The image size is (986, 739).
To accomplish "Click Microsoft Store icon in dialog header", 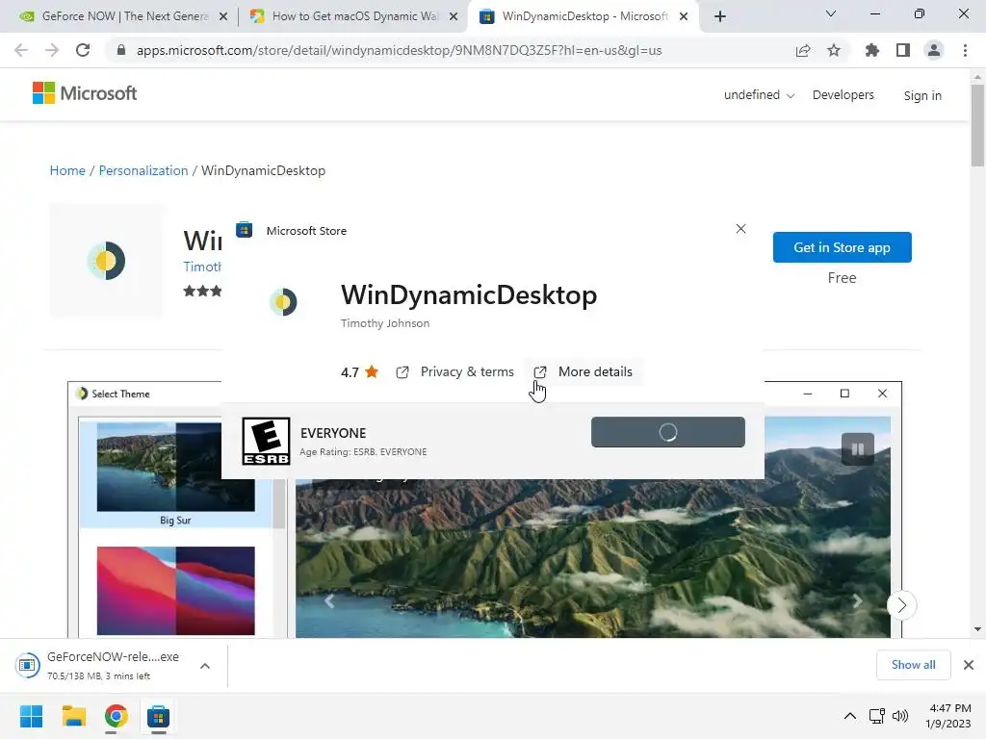I will [244, 230].
